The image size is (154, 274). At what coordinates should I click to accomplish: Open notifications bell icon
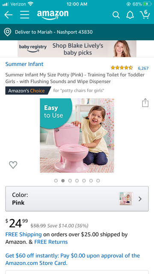click(x=130, y=15)
